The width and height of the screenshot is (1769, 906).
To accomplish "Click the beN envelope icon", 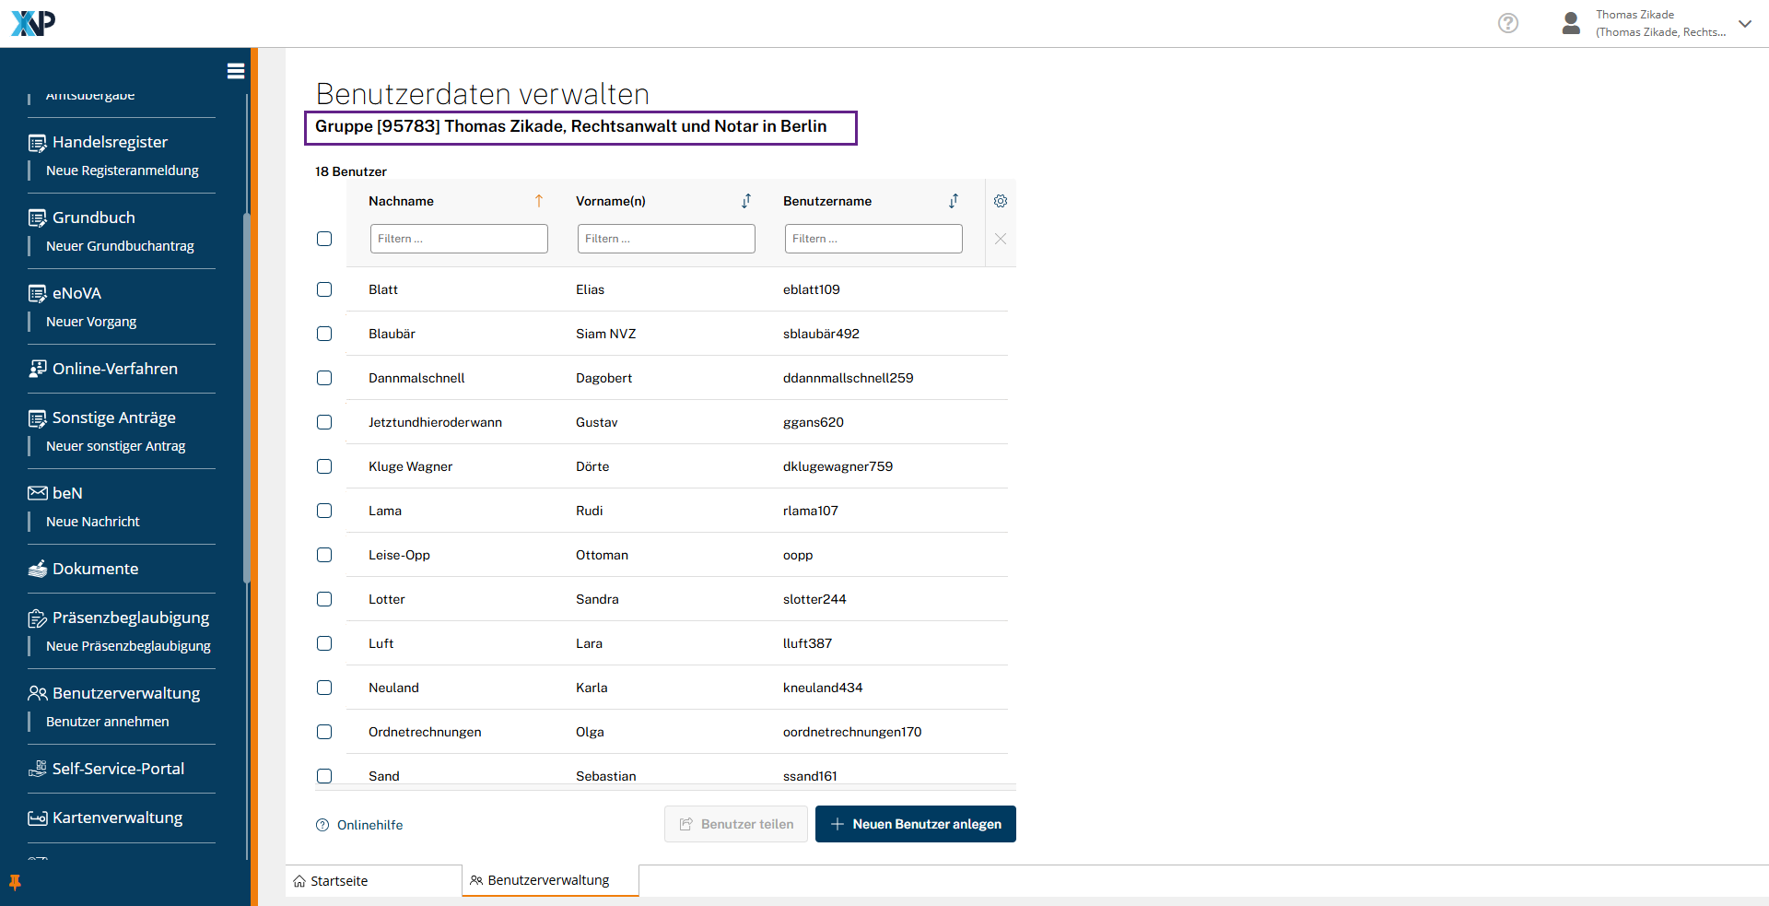I will point(37,493).
